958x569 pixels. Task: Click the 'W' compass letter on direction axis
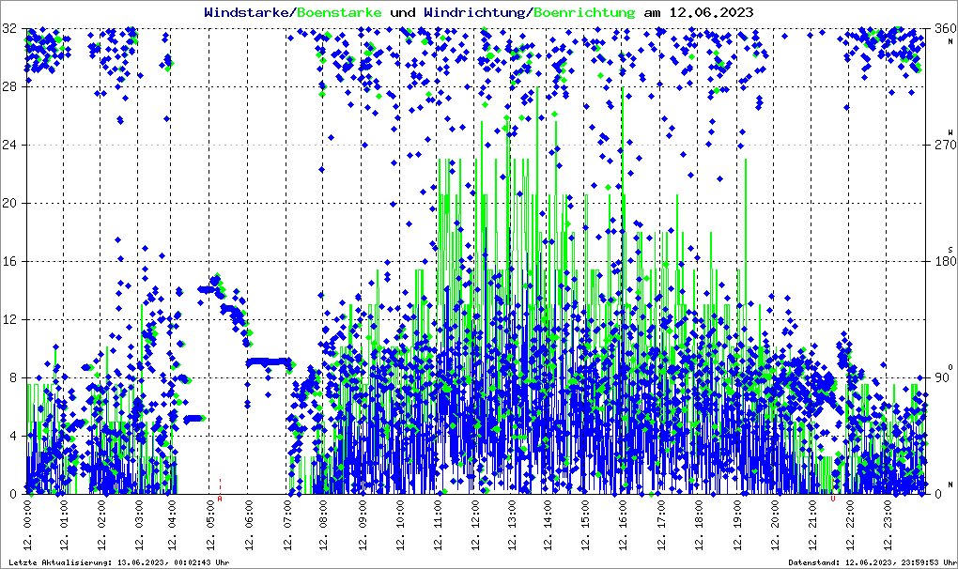[950, 132]
